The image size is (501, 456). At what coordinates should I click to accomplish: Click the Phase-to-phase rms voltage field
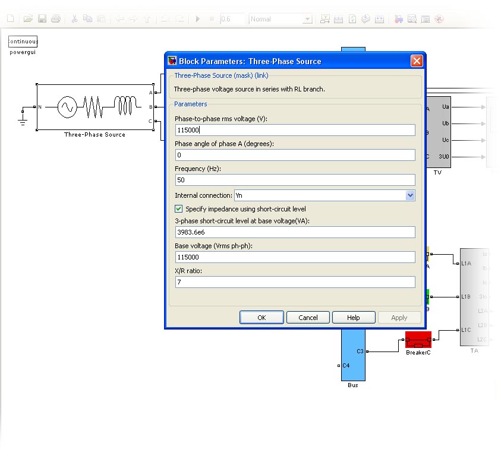coord(295,130)
